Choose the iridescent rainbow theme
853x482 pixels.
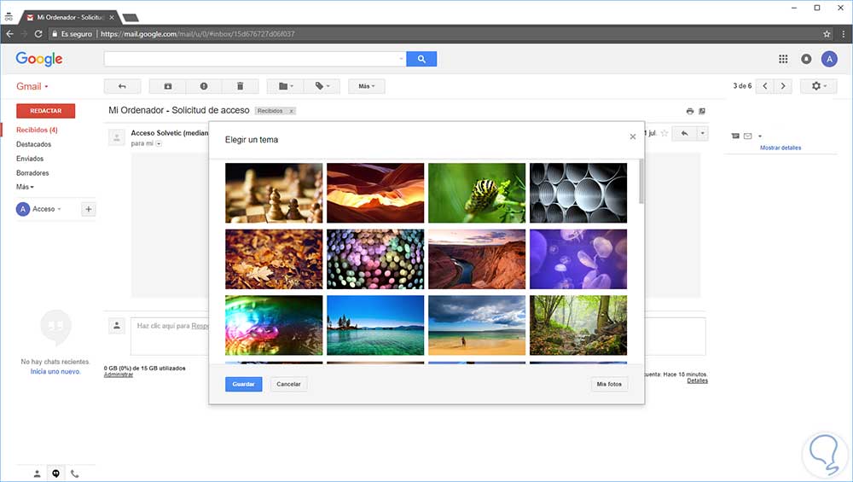(274, 325)
